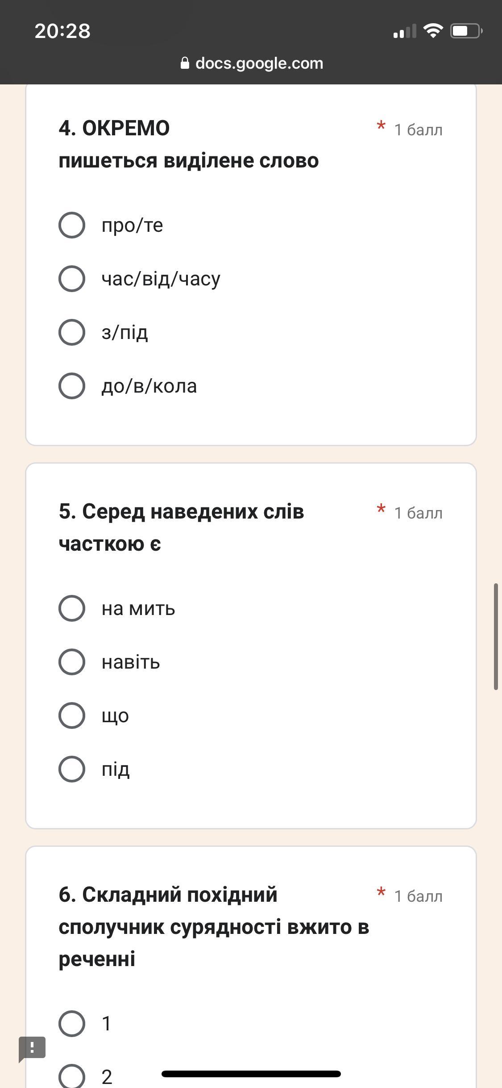Screen dimensions: 502x1088
Task: Pick 'що' in question 5
Action: click(72, 716)
